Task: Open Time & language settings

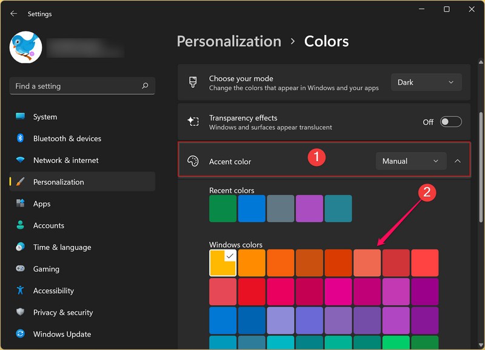Action: 82,247
